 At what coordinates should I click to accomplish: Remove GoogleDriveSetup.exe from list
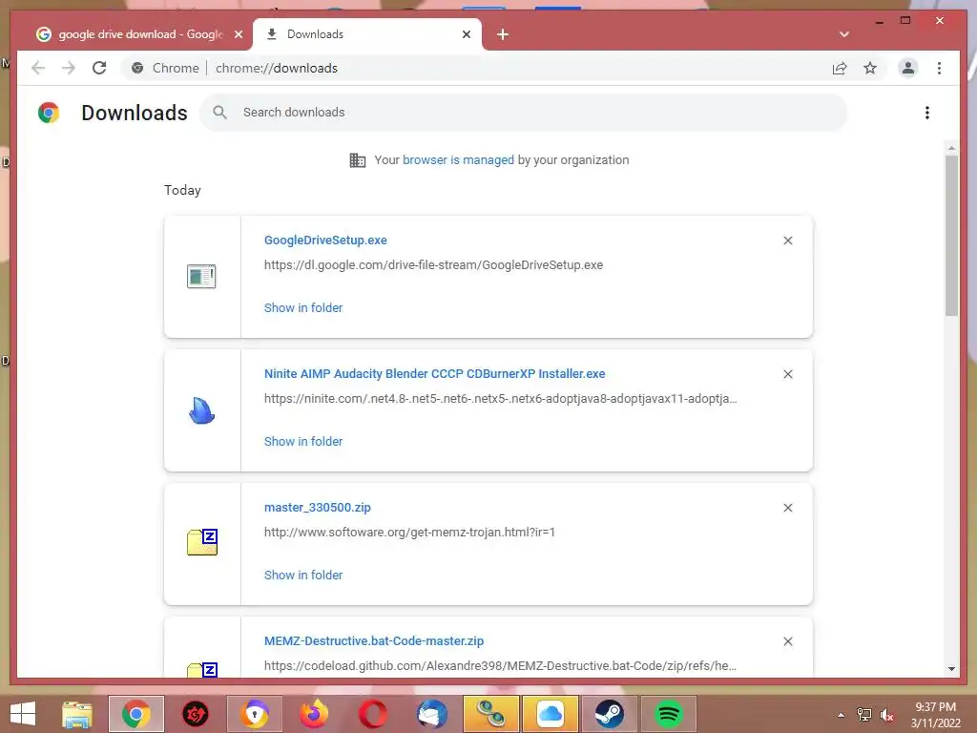tap(787, 241)
